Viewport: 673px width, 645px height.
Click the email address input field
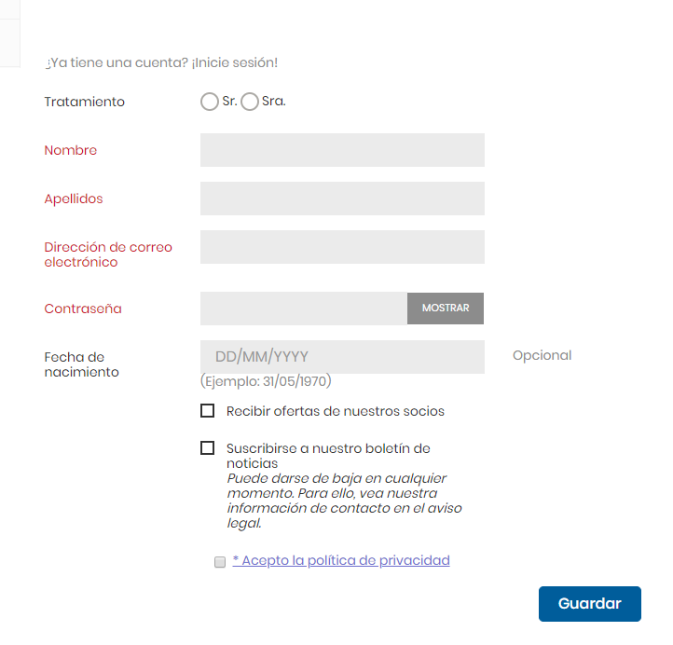pyautogui.click(x=342, y=247)
